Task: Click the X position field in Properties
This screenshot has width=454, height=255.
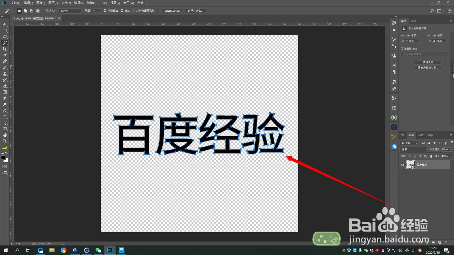Action: (x=412, y=41)
